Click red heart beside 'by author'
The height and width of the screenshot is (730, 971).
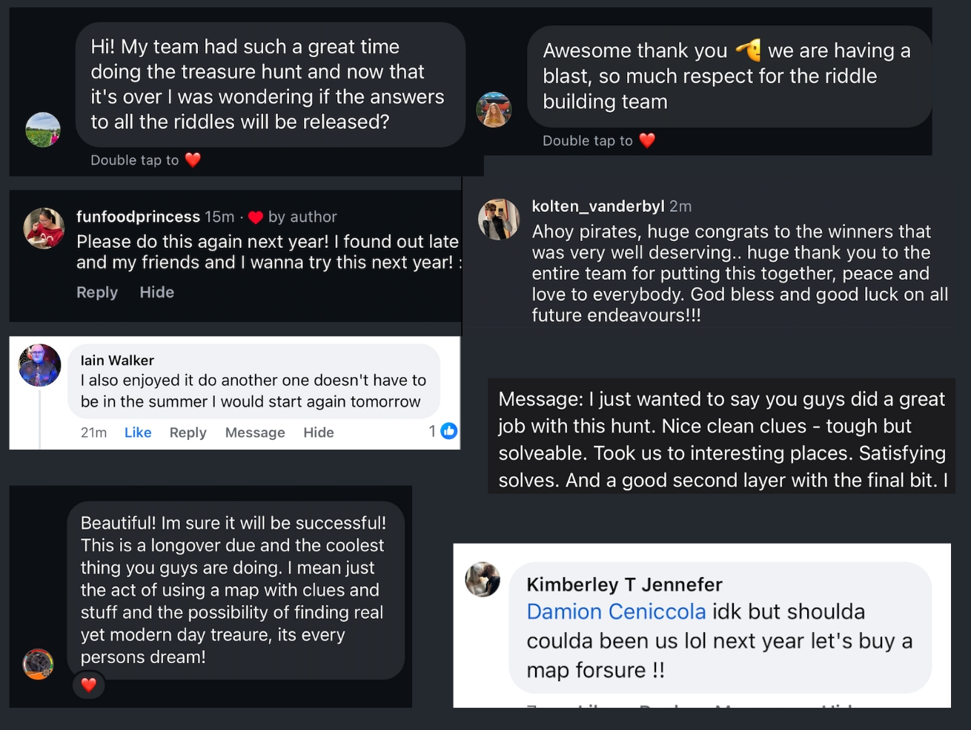[x=256, y=217]
